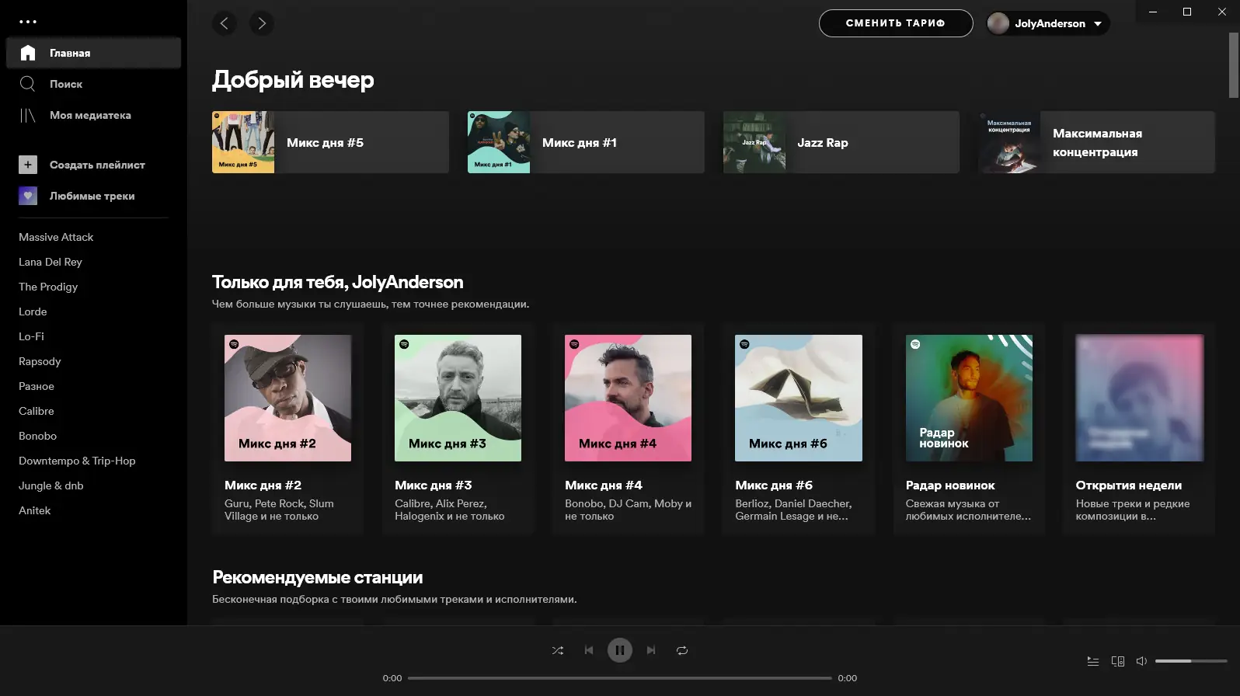Toggle shuffle mode

pyautogui.click(x=558, y=650)
